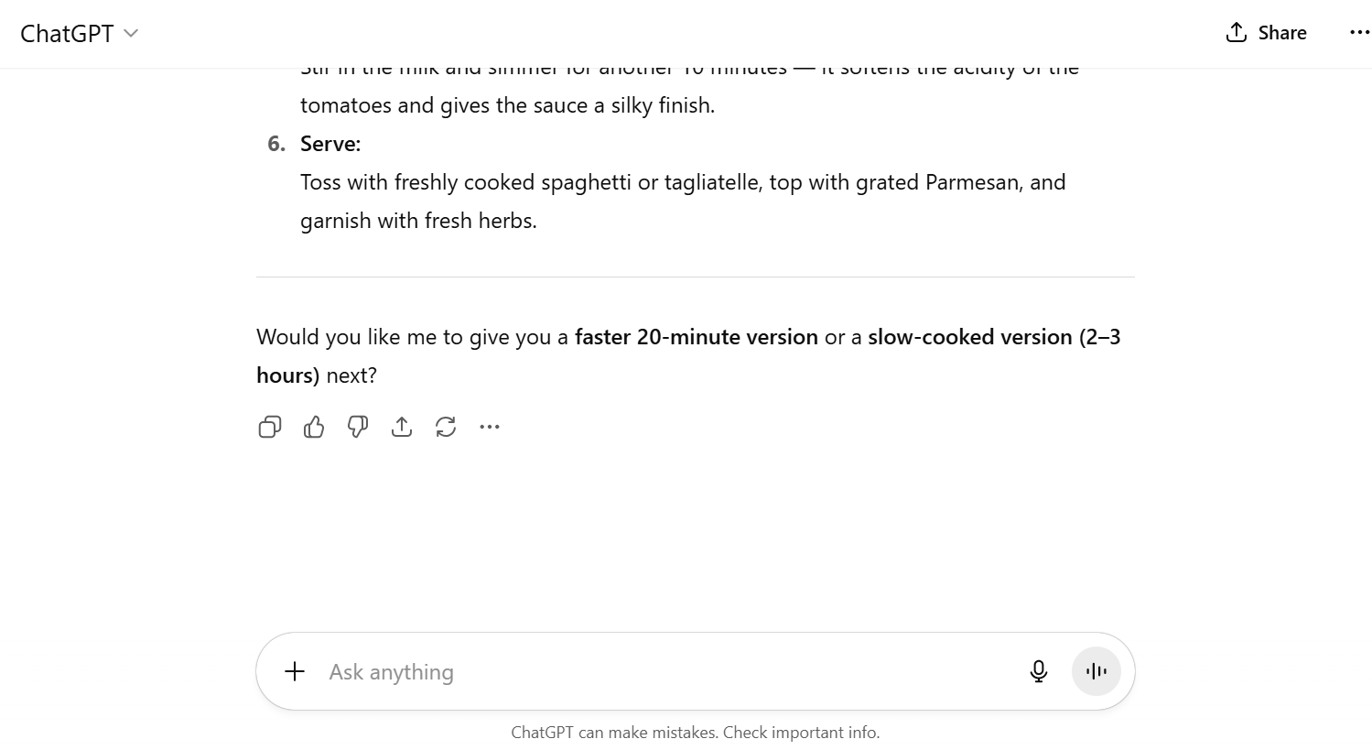
Task: Give a thumbs down to the response
Action: click(357, 427)
